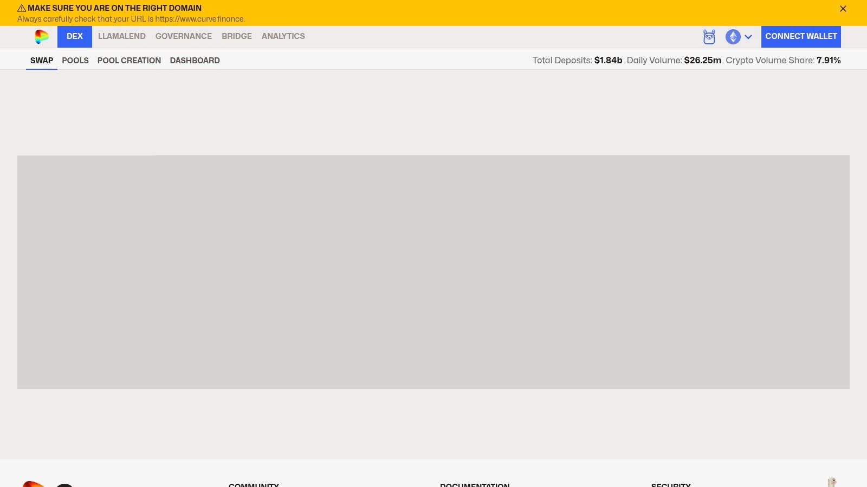The height and width of the screenshot is (487, 867).
Task: Open the POOL CREATION tab
Action: point(129,61)
